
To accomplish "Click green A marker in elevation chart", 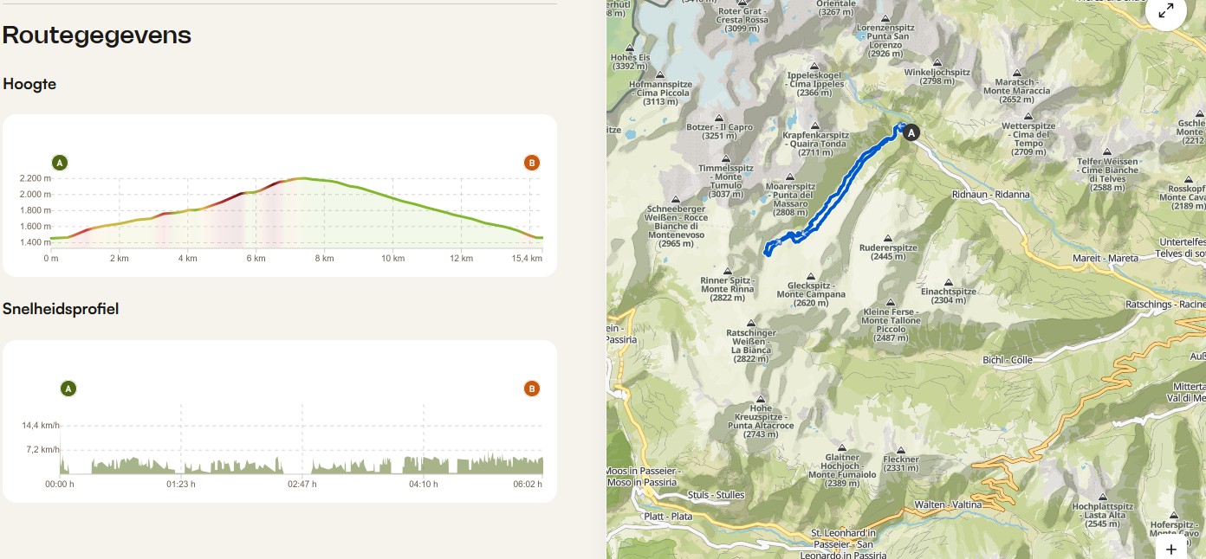I will [x=60, y=163].
